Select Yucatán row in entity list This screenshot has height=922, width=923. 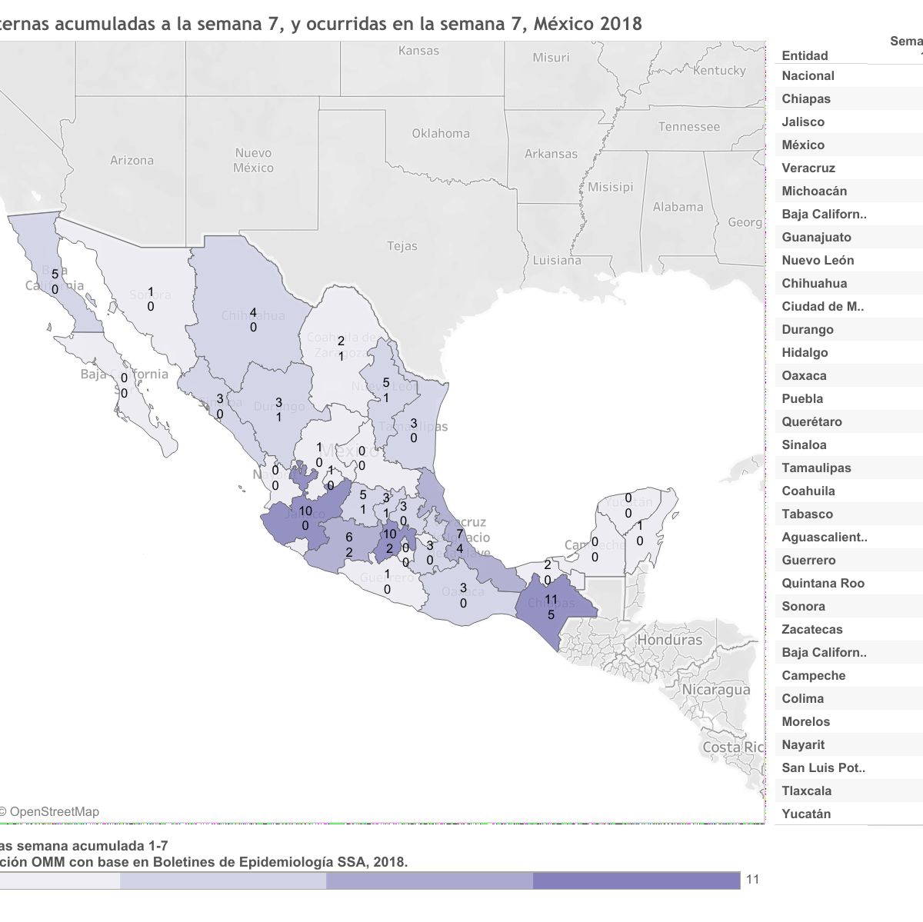(806, 814)
